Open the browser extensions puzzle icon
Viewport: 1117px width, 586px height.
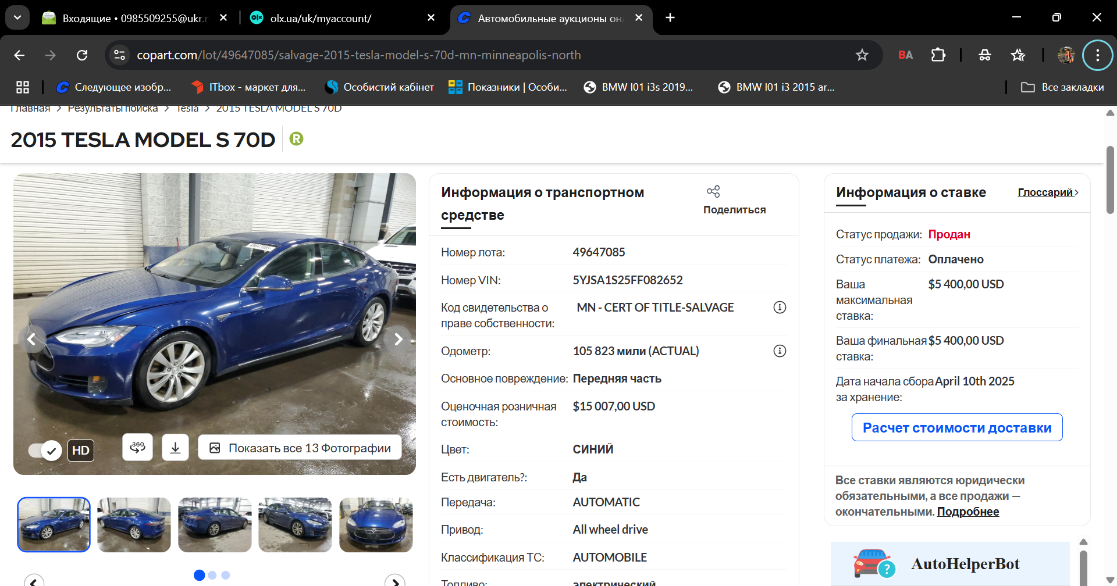coord(938,55)
